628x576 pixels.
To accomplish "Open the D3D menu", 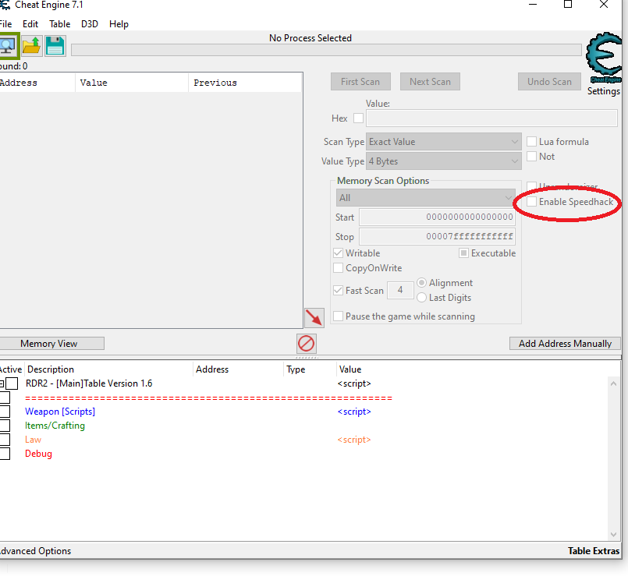I will pyautogui.click(x=90, y=24).
